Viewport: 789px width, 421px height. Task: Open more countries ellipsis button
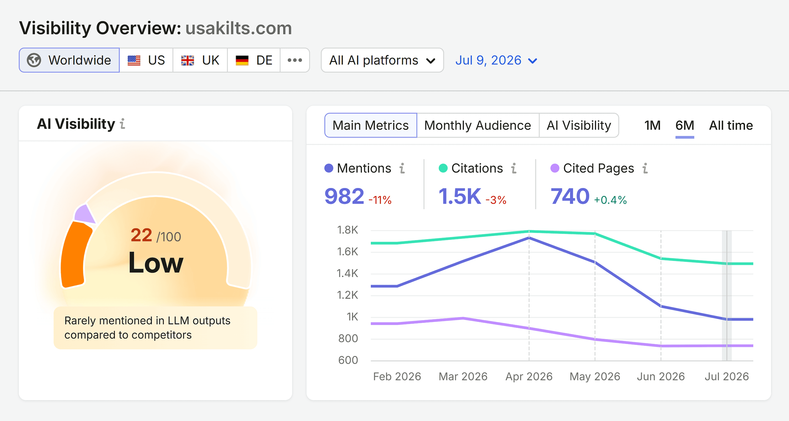tap(295, 60)
